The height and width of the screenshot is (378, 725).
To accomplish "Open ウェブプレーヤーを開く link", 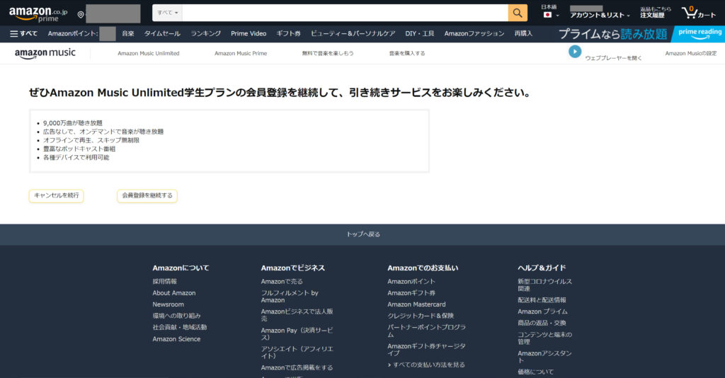I will click(x=613, y=58).
